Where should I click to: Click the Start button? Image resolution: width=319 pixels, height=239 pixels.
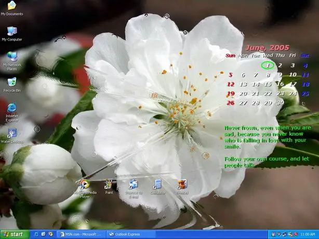tap(14, 234)
